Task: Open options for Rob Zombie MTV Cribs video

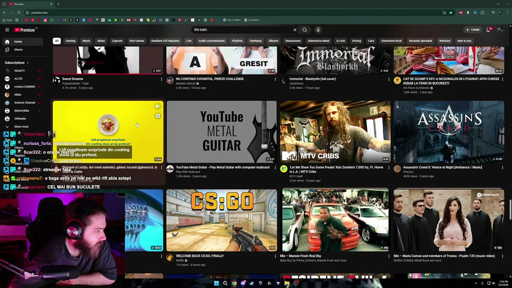Action: click(x=388, y=168)
